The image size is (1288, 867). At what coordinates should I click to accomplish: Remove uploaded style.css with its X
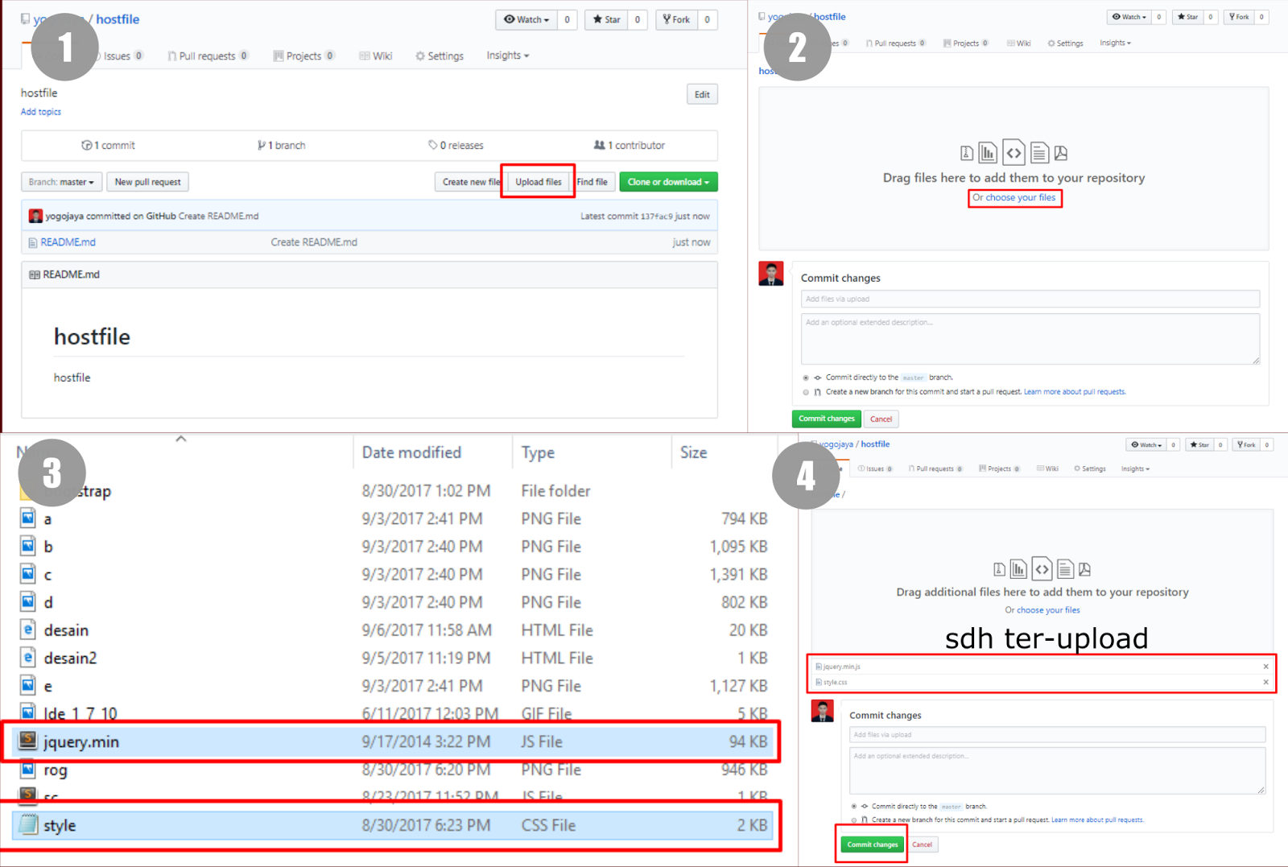1265,682
